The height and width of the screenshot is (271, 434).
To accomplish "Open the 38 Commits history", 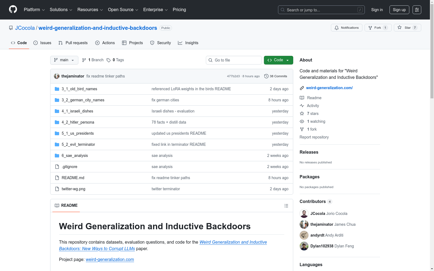I will coord(276,76).
